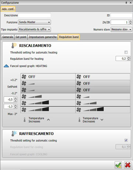Click the pin icon in Configurazione title bar
Screen dimensions: 133x170
(126, 3)
